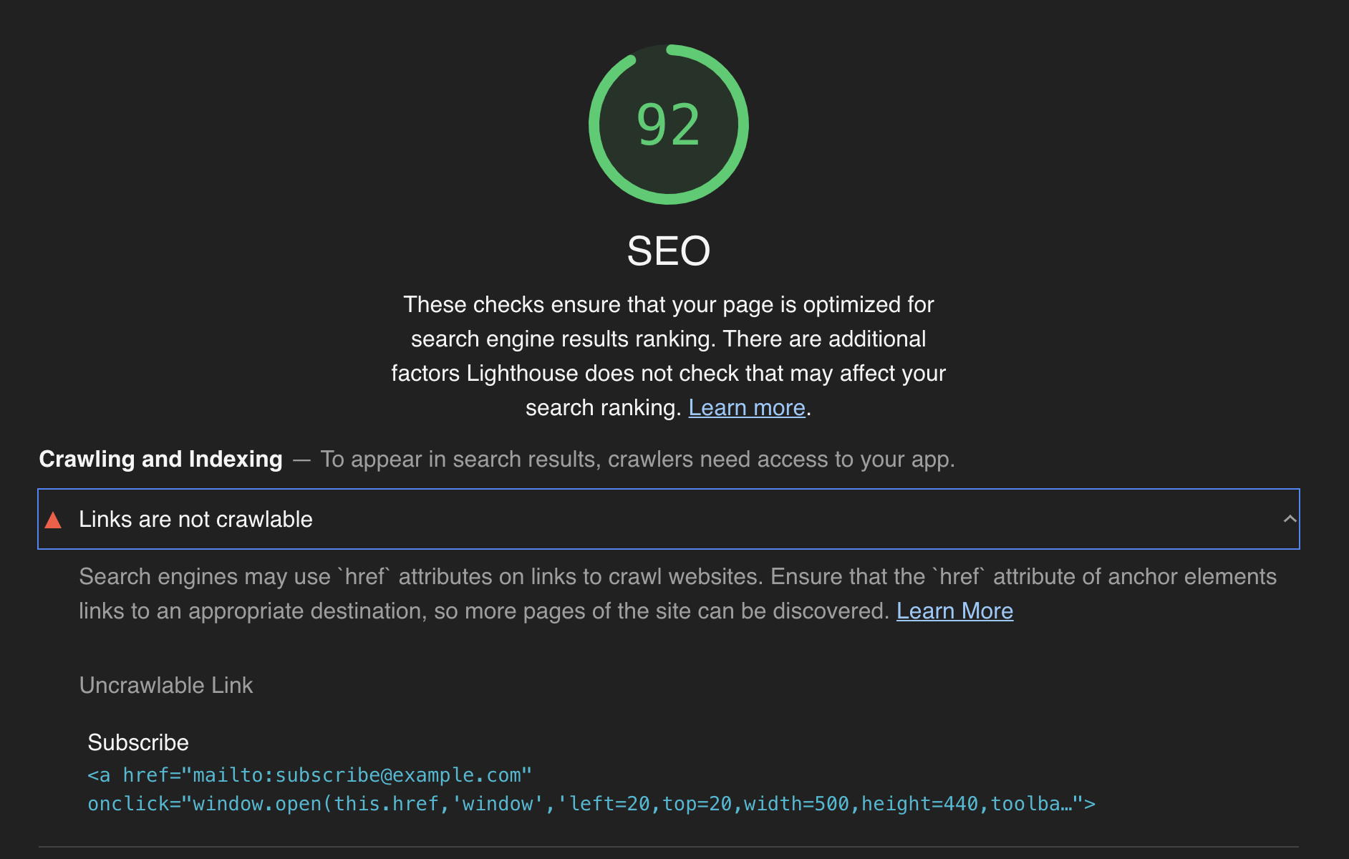The image size is (1349, 859).
Task: Click the Crawling and Indexing section heading
Action: [160, 459]
